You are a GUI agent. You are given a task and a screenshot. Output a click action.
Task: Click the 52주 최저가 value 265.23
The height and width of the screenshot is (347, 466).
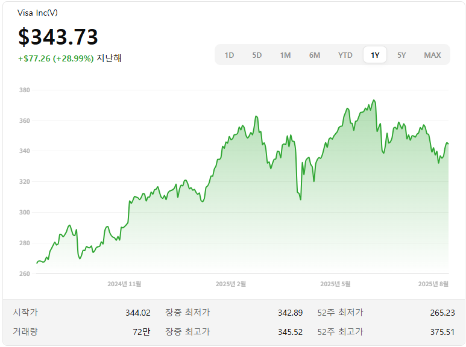click(442, 313)
